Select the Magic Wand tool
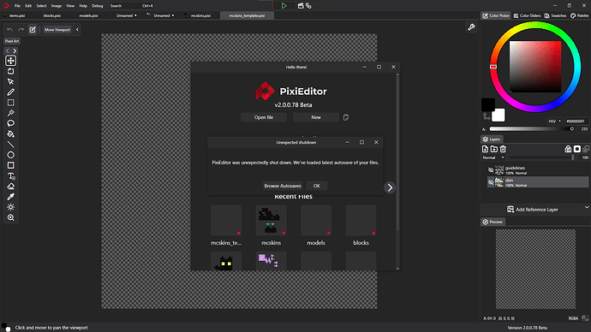The height and width of the screenshot is (332, 591). pyautogui.click(x=10, y=113)
